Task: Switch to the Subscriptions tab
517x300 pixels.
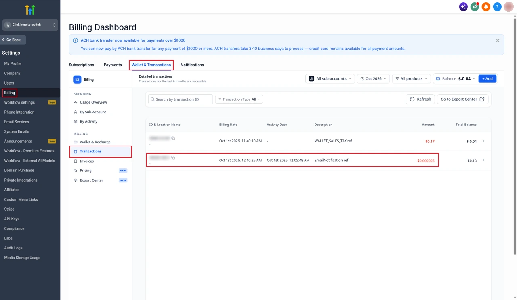Action: point(82,65)
